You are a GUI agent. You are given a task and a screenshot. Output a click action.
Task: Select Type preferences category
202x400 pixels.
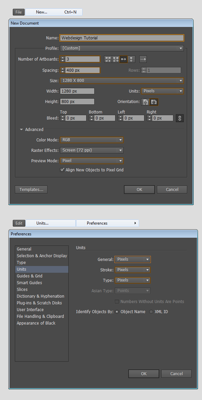pyautogui.click(x=41, y=263)
